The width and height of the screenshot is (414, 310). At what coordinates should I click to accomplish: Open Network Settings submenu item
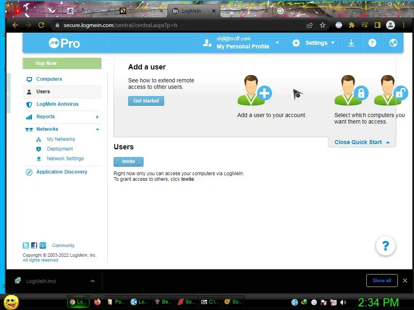pos(65,159)
